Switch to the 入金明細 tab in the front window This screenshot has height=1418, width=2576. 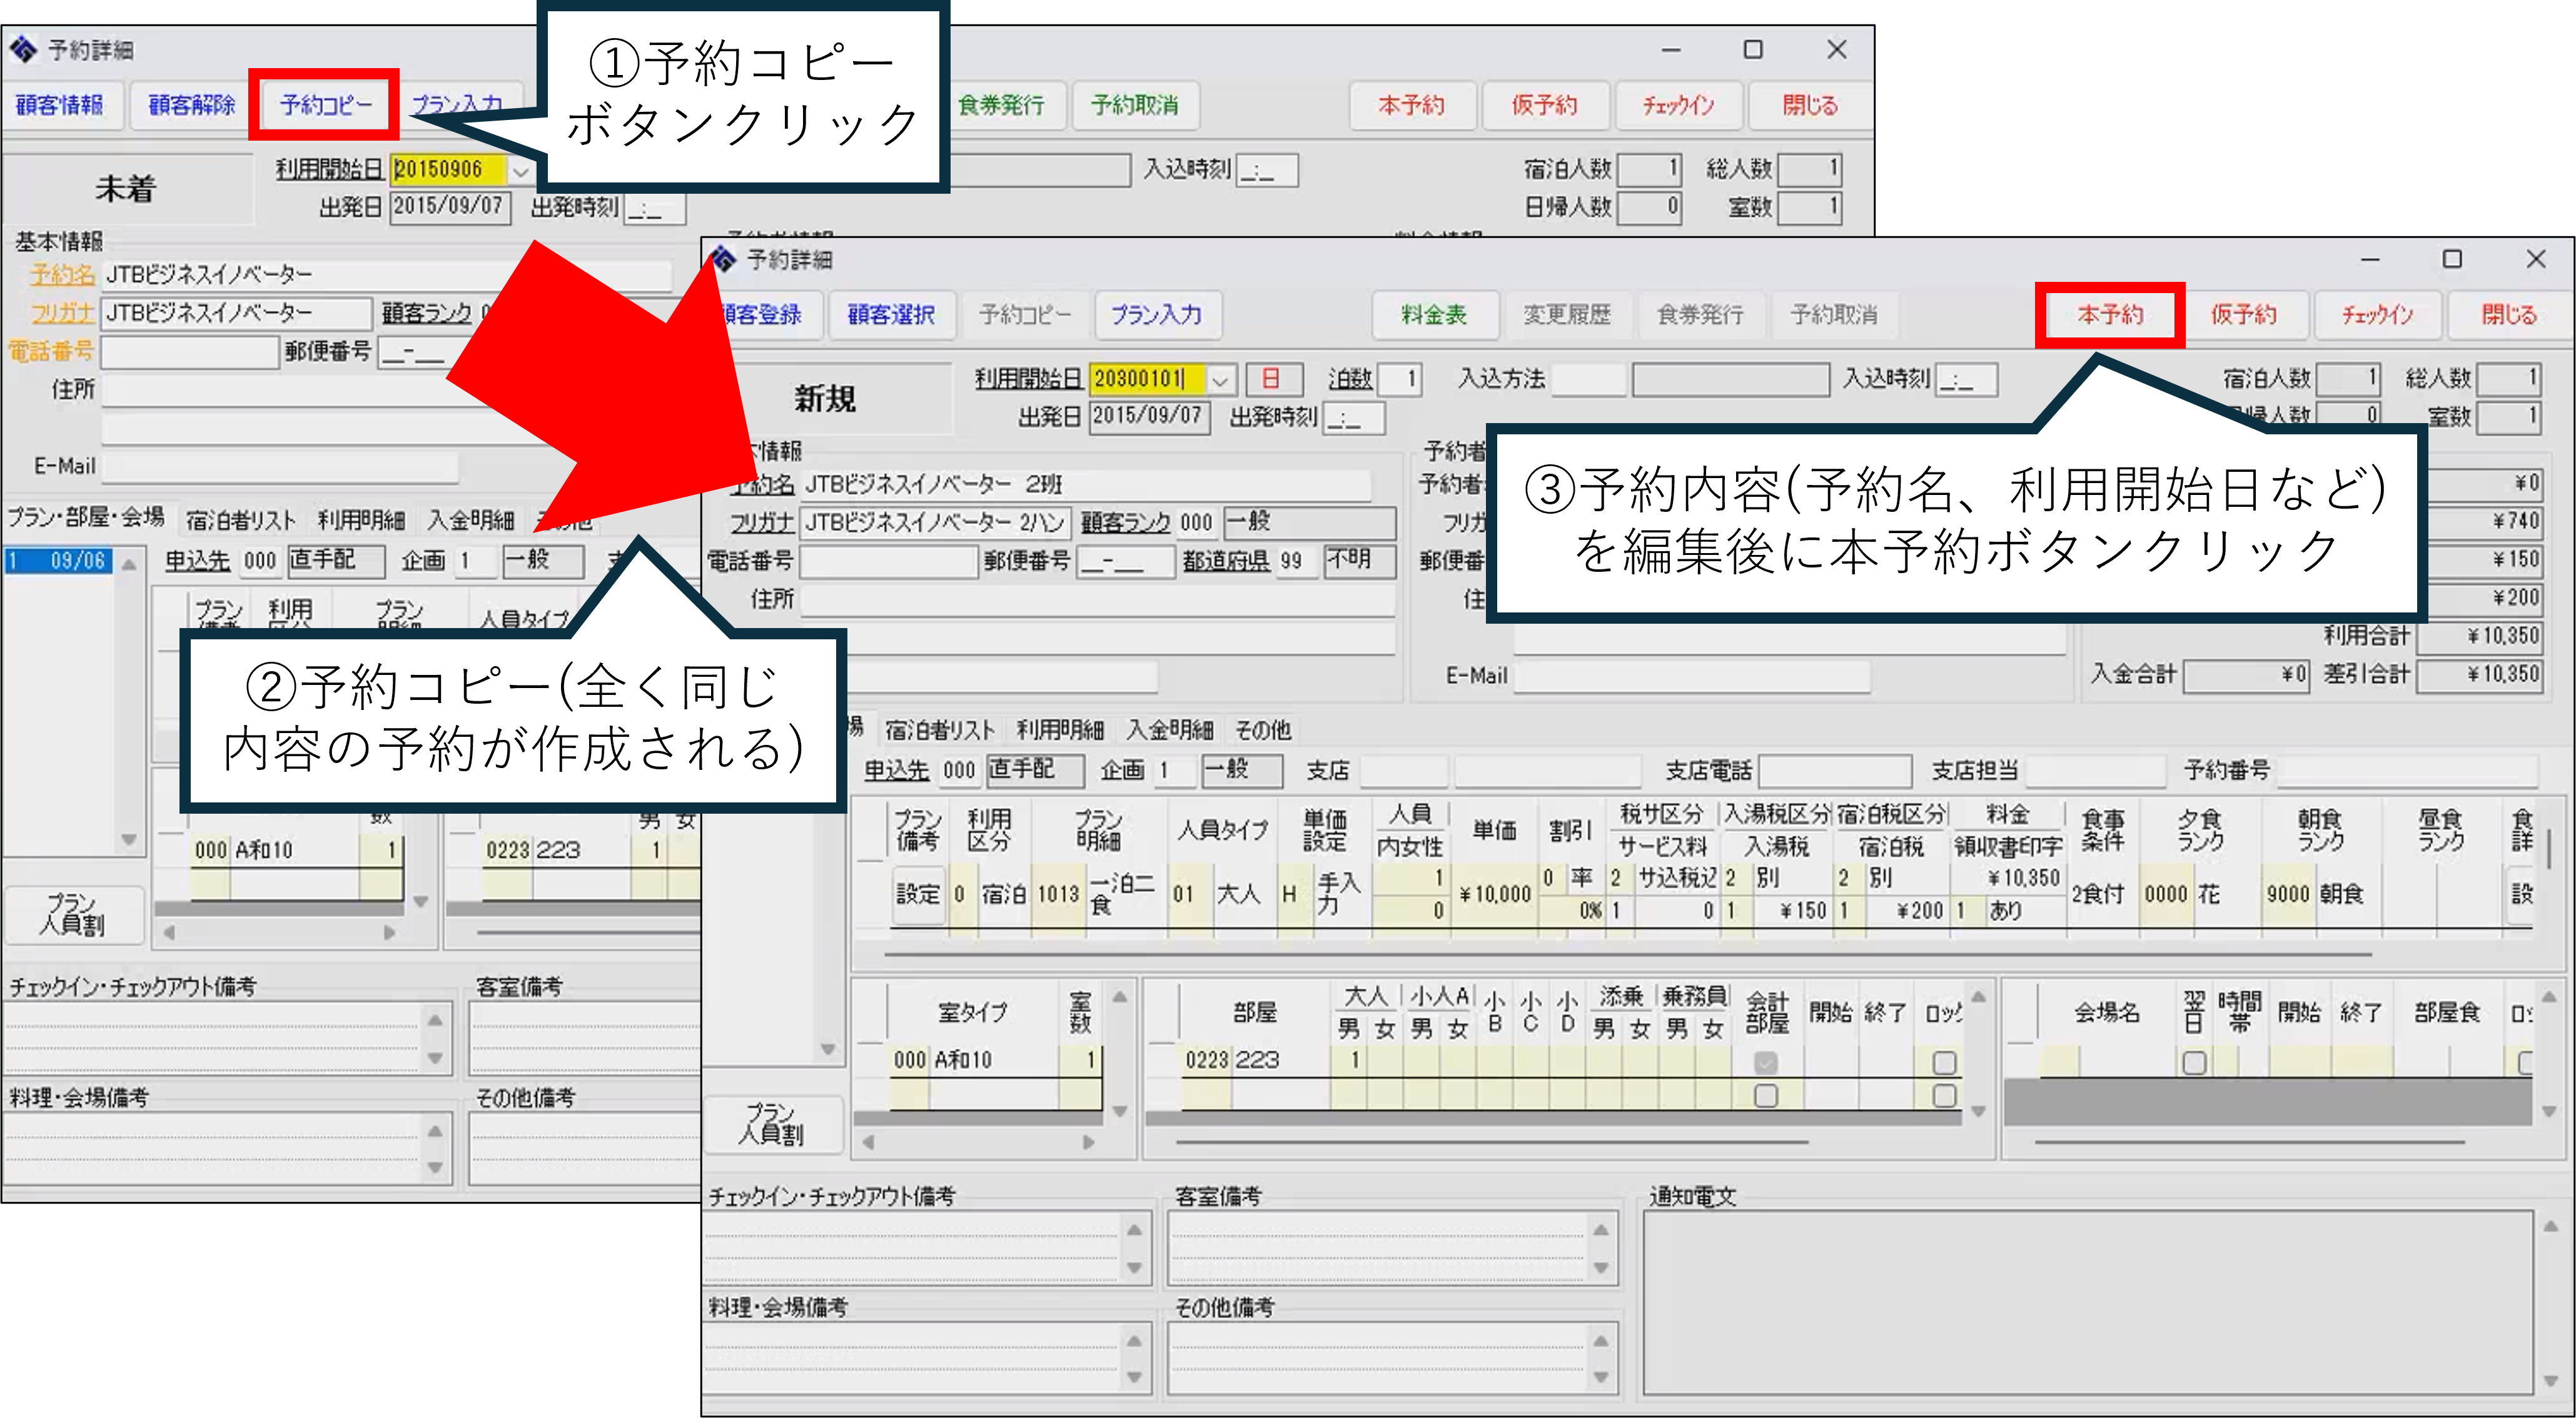1169,731
